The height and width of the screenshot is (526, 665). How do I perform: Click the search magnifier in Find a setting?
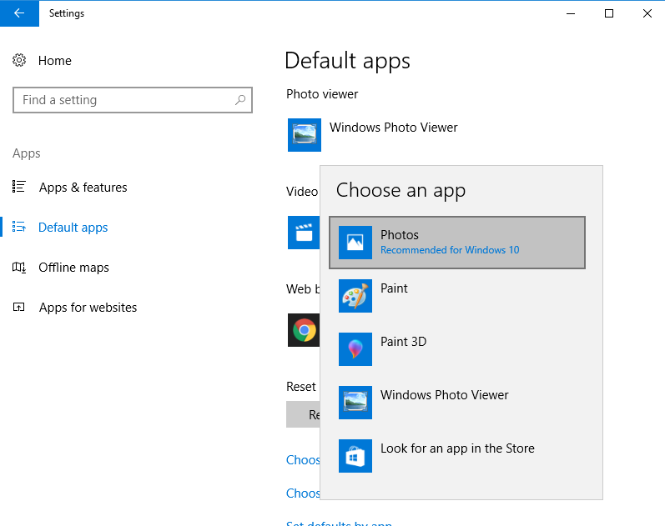[240, 100]
